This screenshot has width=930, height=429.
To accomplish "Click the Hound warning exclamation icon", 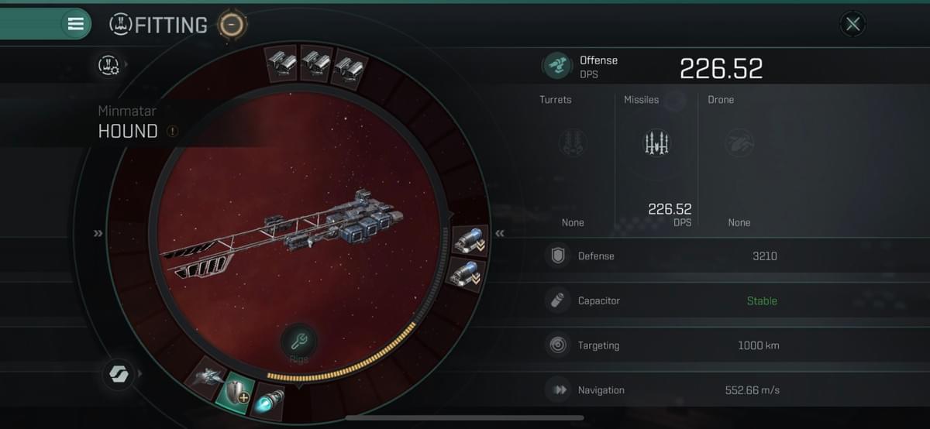I will (172, 131).
